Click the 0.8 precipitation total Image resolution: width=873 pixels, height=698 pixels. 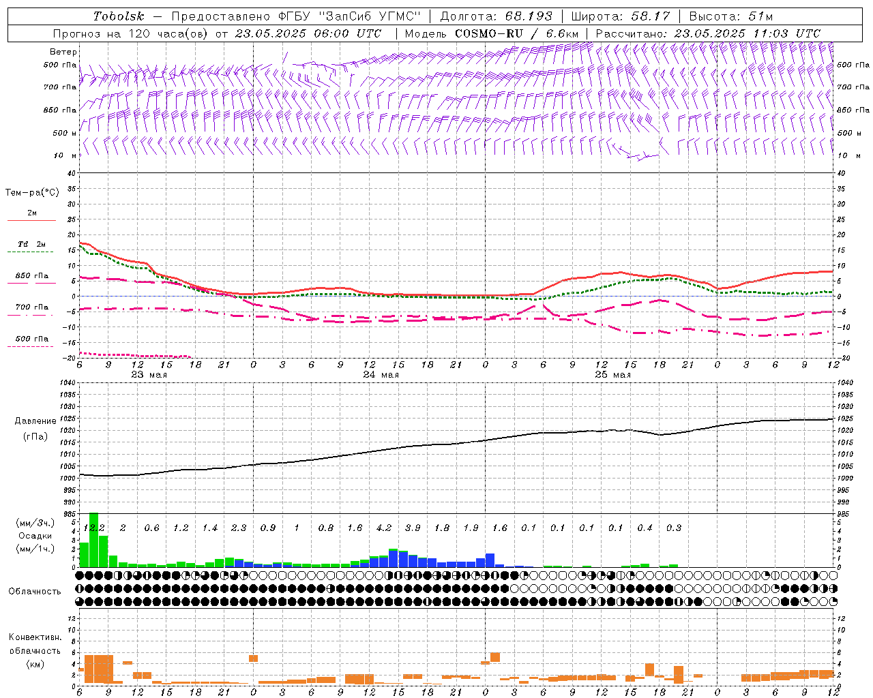coord(326,528)
